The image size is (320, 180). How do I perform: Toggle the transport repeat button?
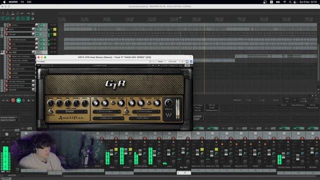coord(23,100)
